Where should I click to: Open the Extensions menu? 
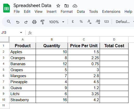coord(111,11)
